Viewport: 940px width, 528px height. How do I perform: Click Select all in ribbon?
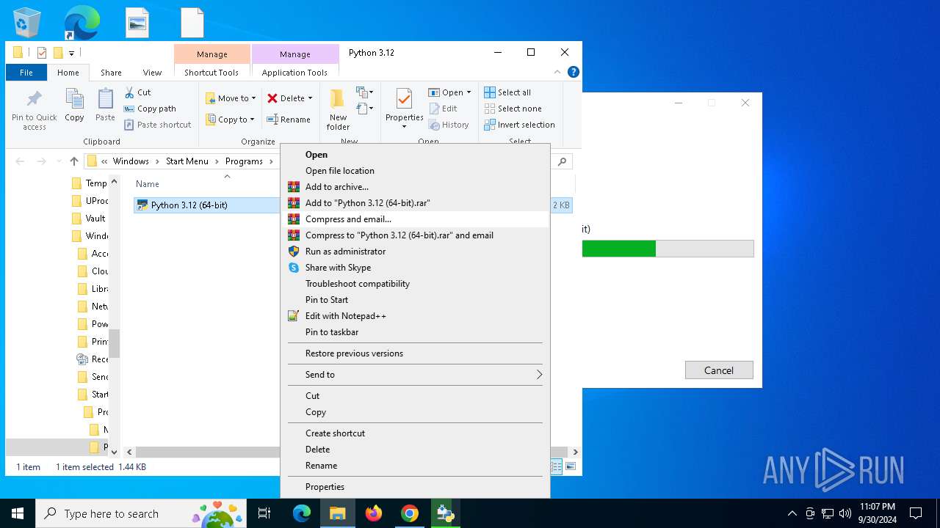pos(507,92)
